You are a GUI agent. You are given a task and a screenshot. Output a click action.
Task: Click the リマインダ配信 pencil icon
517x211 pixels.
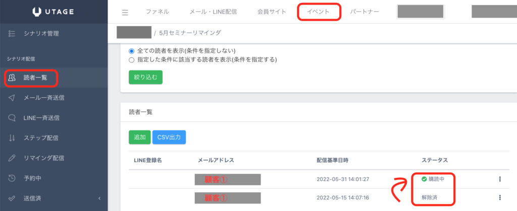pos(12,158)
